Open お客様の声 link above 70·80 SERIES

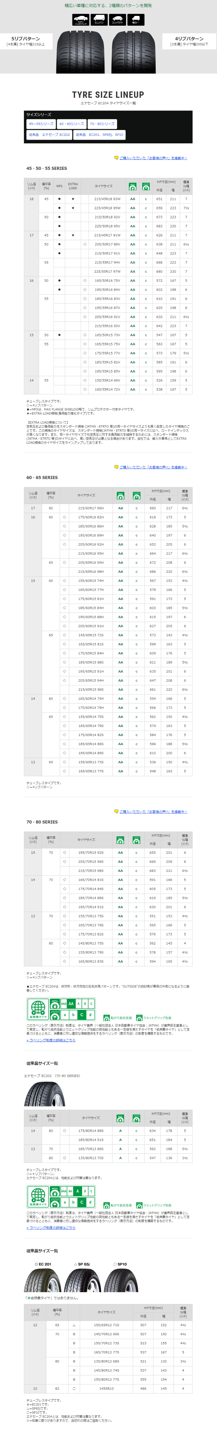(153, 812)
